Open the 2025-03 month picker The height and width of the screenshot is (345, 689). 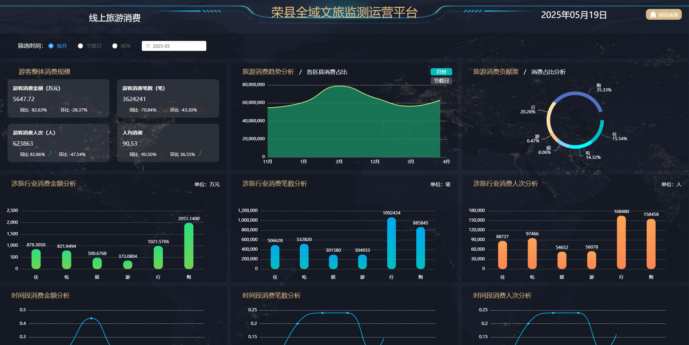click(x=174, y=46)
